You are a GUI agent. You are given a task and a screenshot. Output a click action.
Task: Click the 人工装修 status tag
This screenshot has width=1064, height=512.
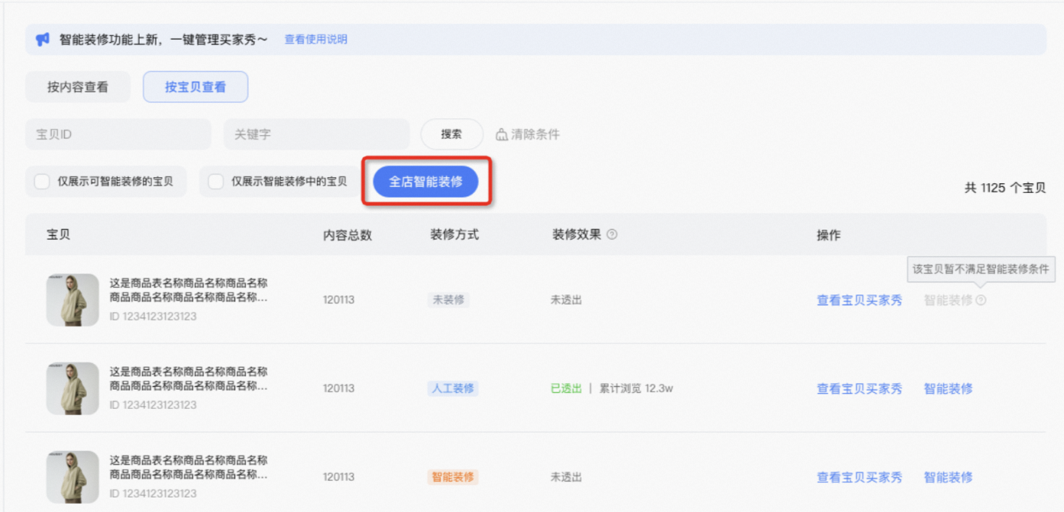coord(452,388)
